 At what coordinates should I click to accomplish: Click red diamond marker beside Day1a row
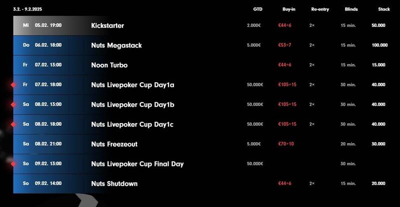pos(13,85)
